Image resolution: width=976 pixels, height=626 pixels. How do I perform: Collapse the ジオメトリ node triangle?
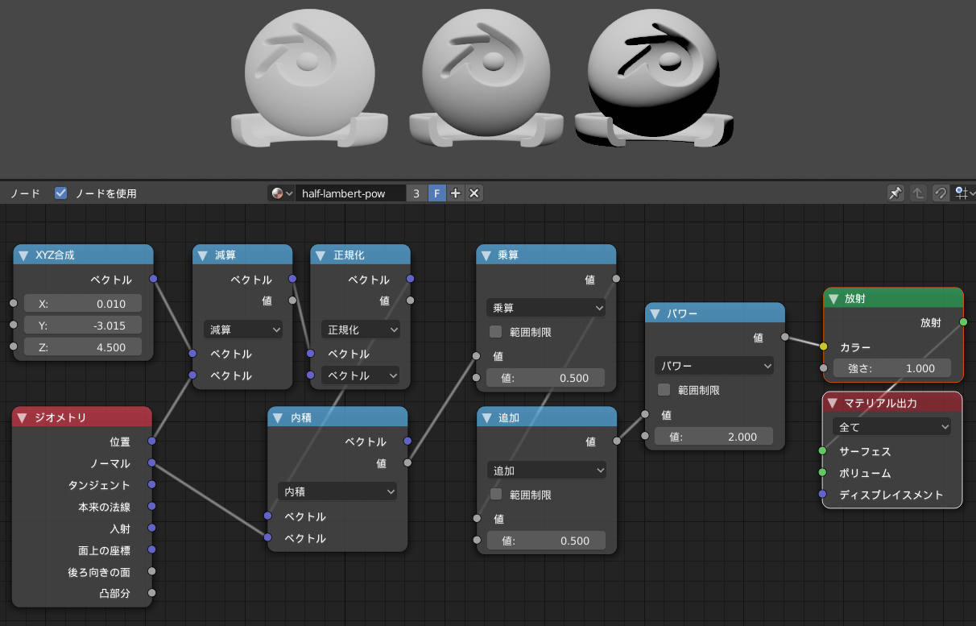(22, 417)
